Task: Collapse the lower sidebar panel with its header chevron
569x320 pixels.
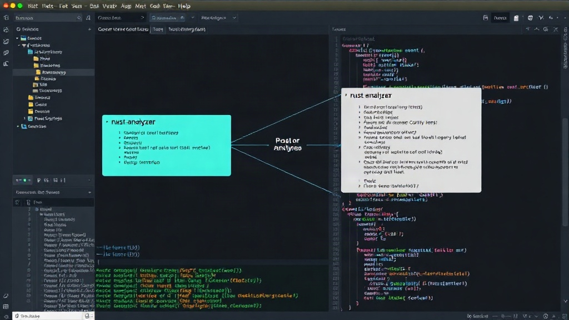Action: click(x=89, y=192)
